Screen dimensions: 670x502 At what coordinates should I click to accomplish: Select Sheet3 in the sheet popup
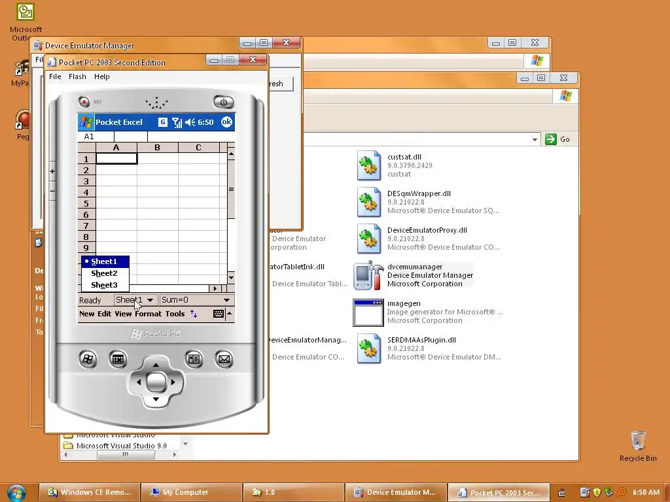click(105, 285)
